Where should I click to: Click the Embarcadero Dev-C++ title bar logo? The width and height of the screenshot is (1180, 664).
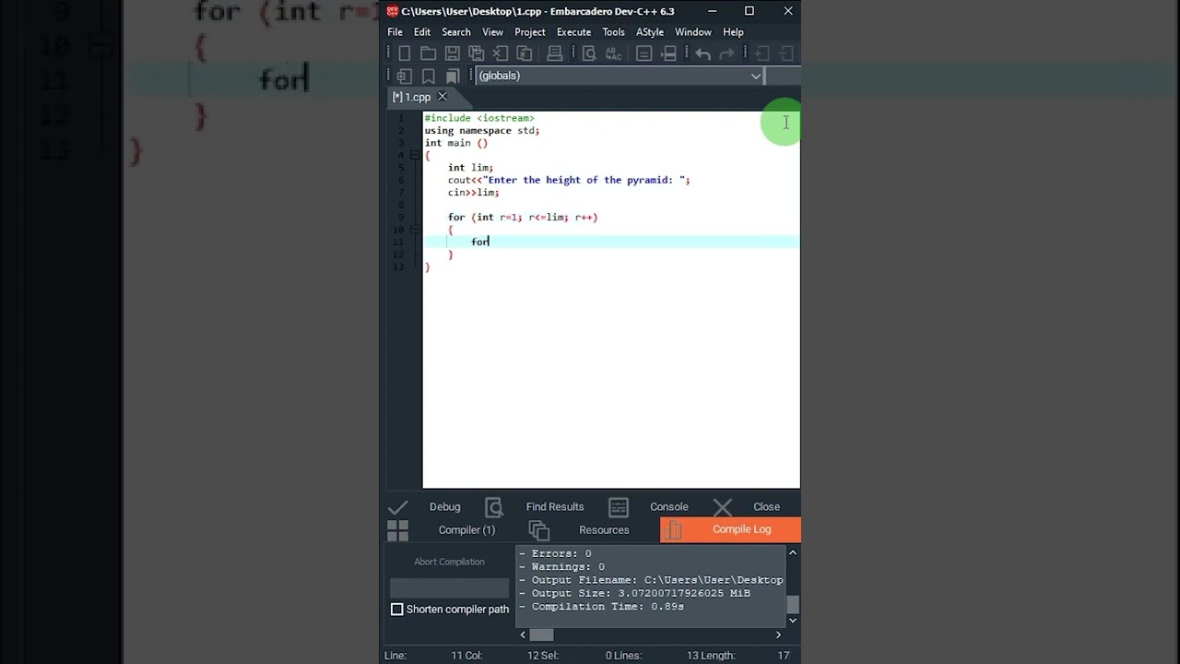coord(393,11)
